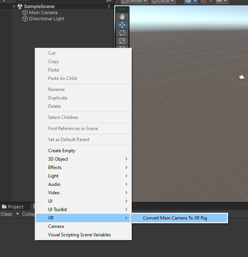Select the Scale tool

coord(122,41)
